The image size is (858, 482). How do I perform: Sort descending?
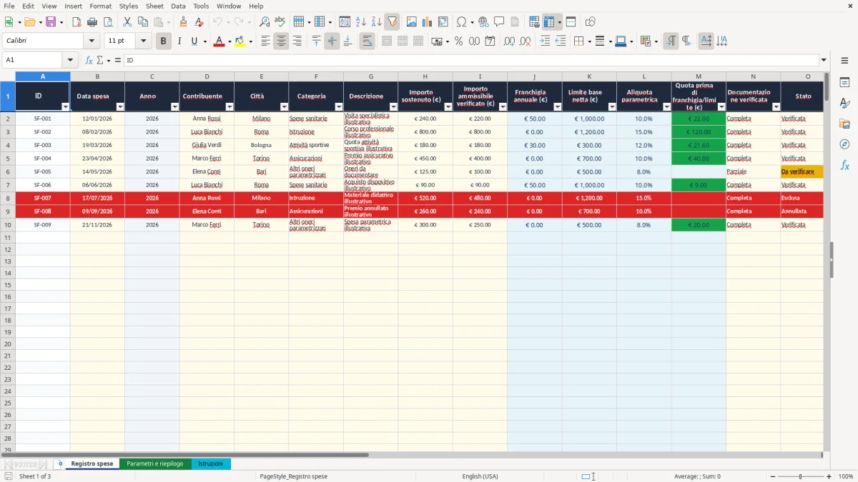pyautogui.click(x=376, y=22)
